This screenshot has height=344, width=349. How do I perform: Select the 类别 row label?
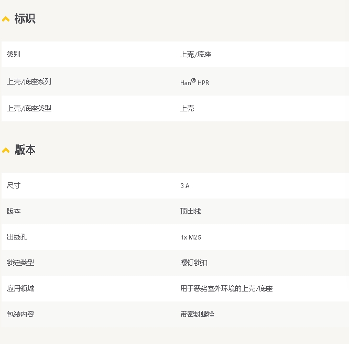tap(13, 54)
